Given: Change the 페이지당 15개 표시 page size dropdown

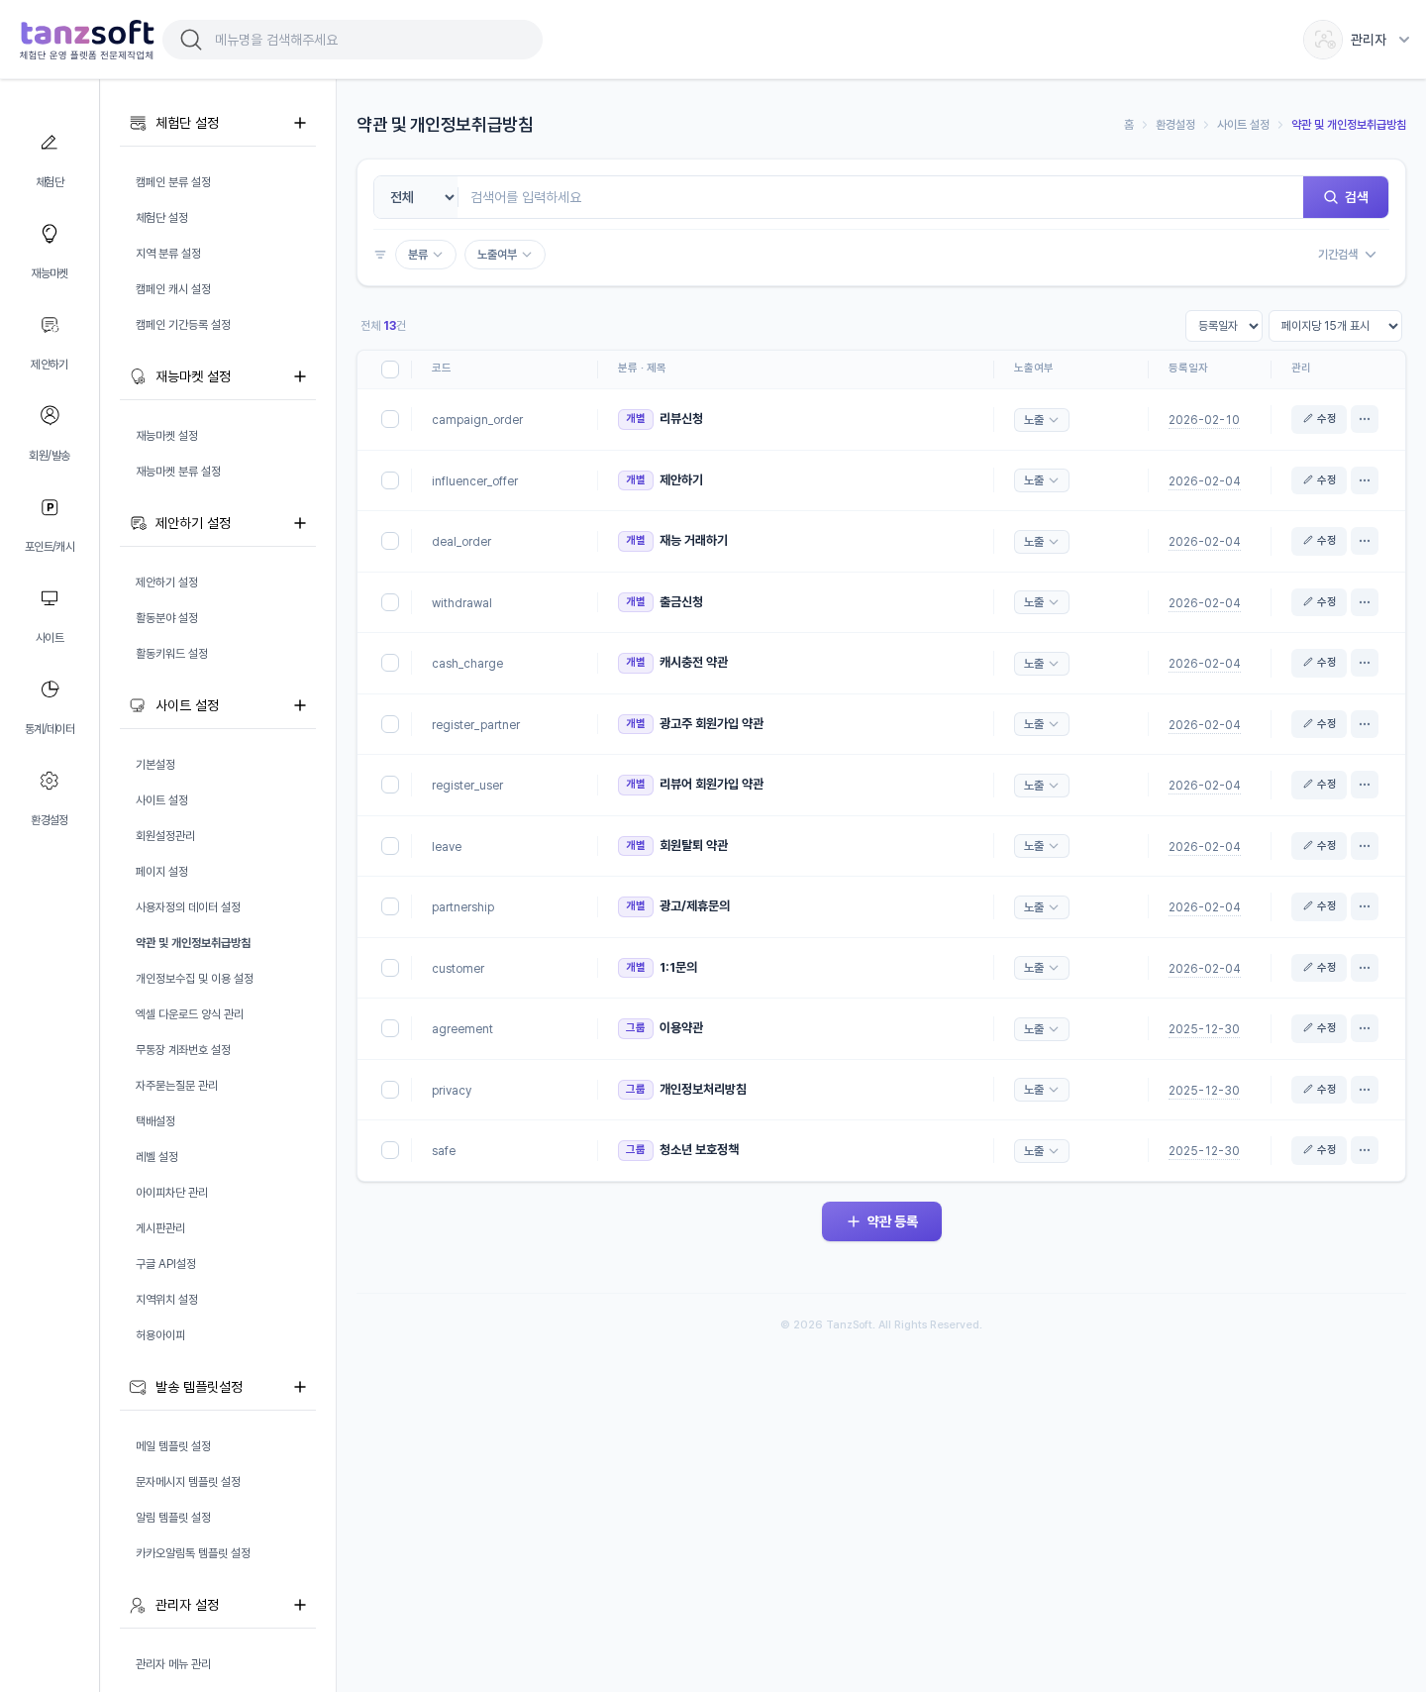Looking at the screenshot, I should pyautogui.click(x=1335, y=326).
